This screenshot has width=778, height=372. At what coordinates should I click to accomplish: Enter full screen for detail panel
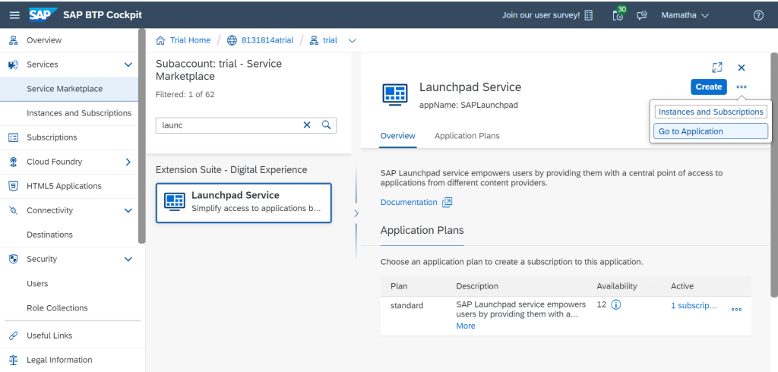tap(717, 68)
